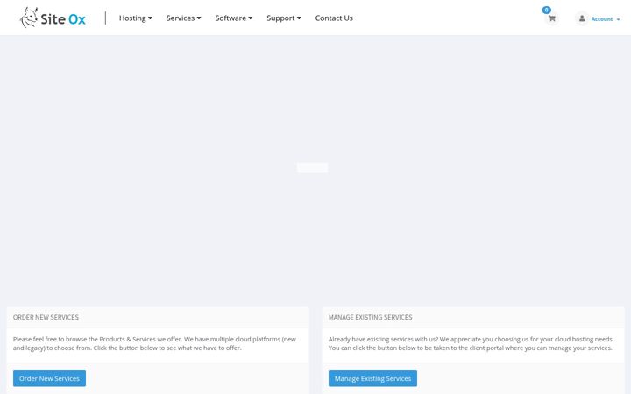Go to Contact Us page
The height and width of the screenshot is (394, 631).
(334, 18)
